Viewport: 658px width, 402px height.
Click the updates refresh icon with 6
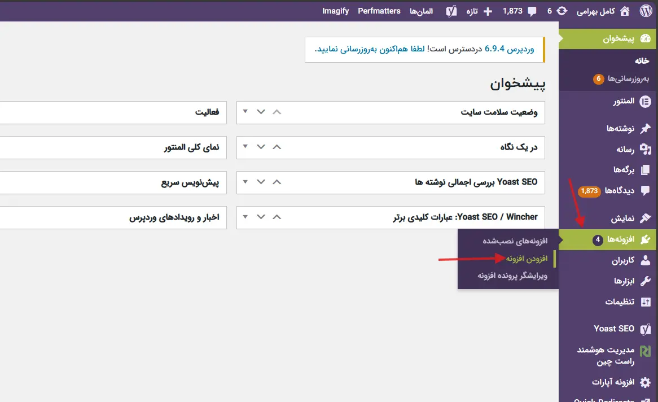[x=562, y=11]
